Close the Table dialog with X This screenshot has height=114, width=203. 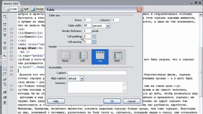139,9
